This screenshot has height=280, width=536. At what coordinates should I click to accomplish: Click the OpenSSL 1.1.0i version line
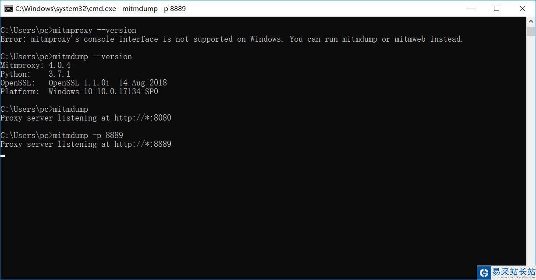click(84, 83)
